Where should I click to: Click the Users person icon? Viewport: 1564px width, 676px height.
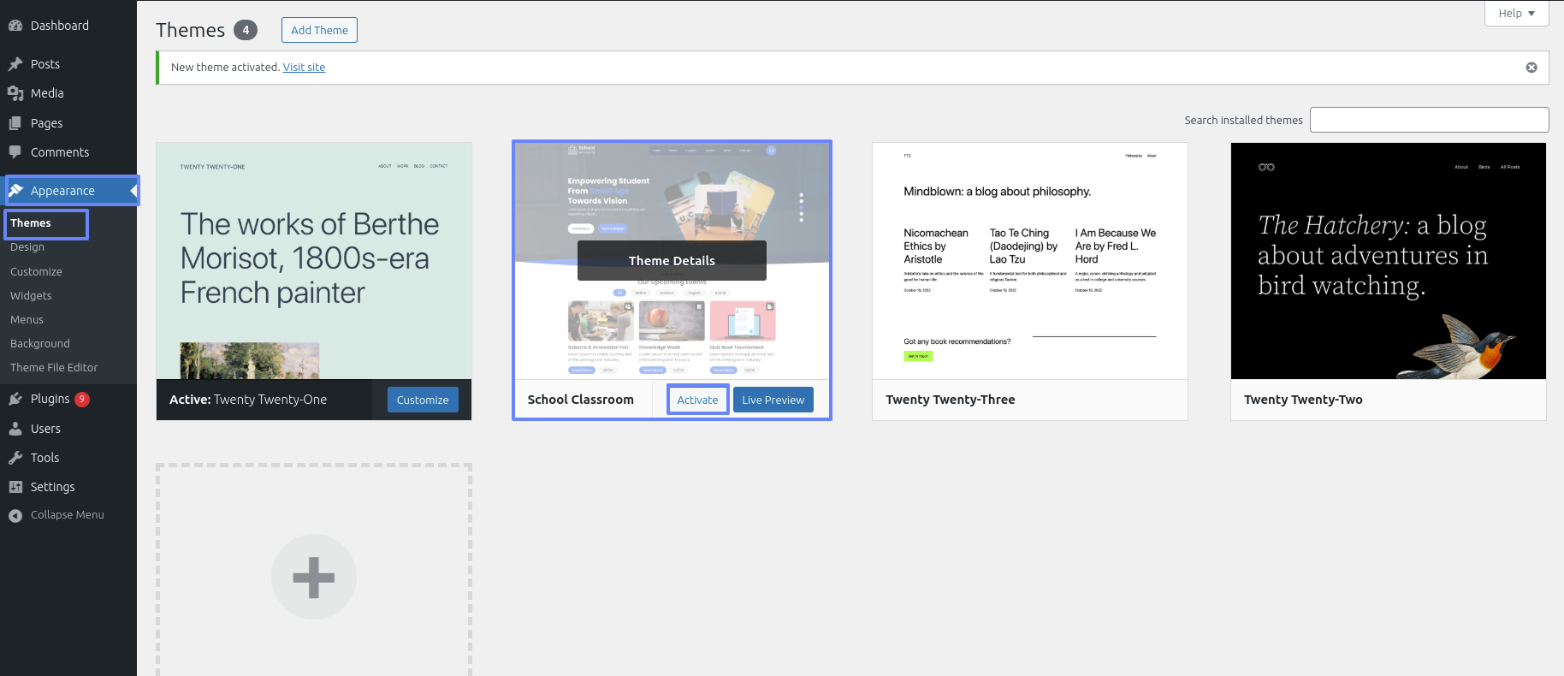point(15,429)
